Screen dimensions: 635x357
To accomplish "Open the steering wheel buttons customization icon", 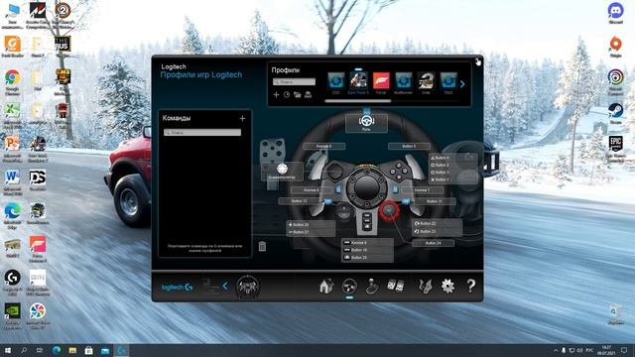I will 349,287.
